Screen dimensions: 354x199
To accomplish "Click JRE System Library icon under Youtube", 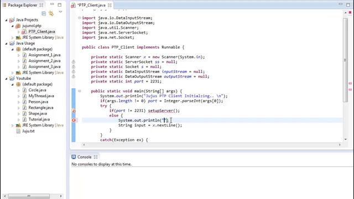I will 18,125.
